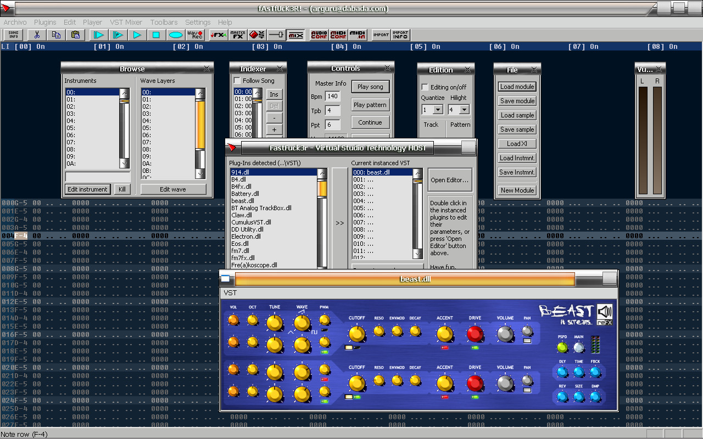Toggle the lower Drive green LED
The width and height of the screenshot is (703, 439).
(475, 397)
